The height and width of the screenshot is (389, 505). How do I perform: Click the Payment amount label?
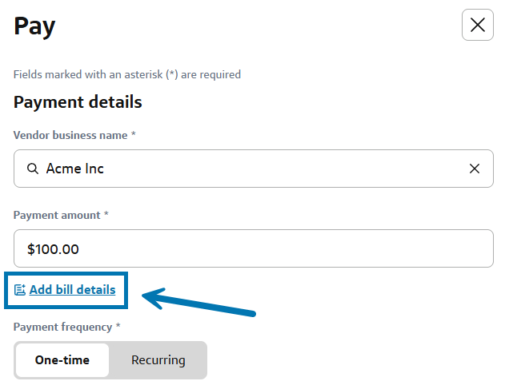tap(57, 215)
